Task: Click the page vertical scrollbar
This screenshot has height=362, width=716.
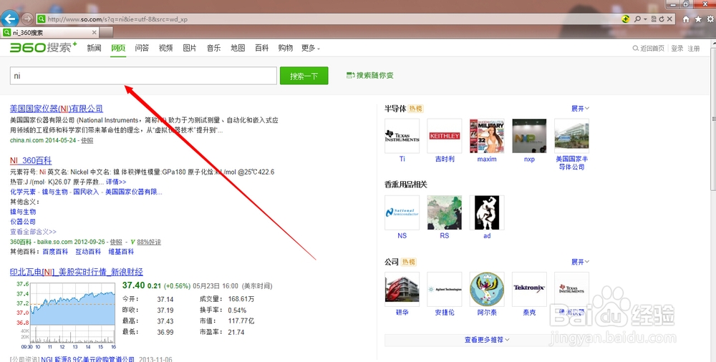Action: coord(713,119)
